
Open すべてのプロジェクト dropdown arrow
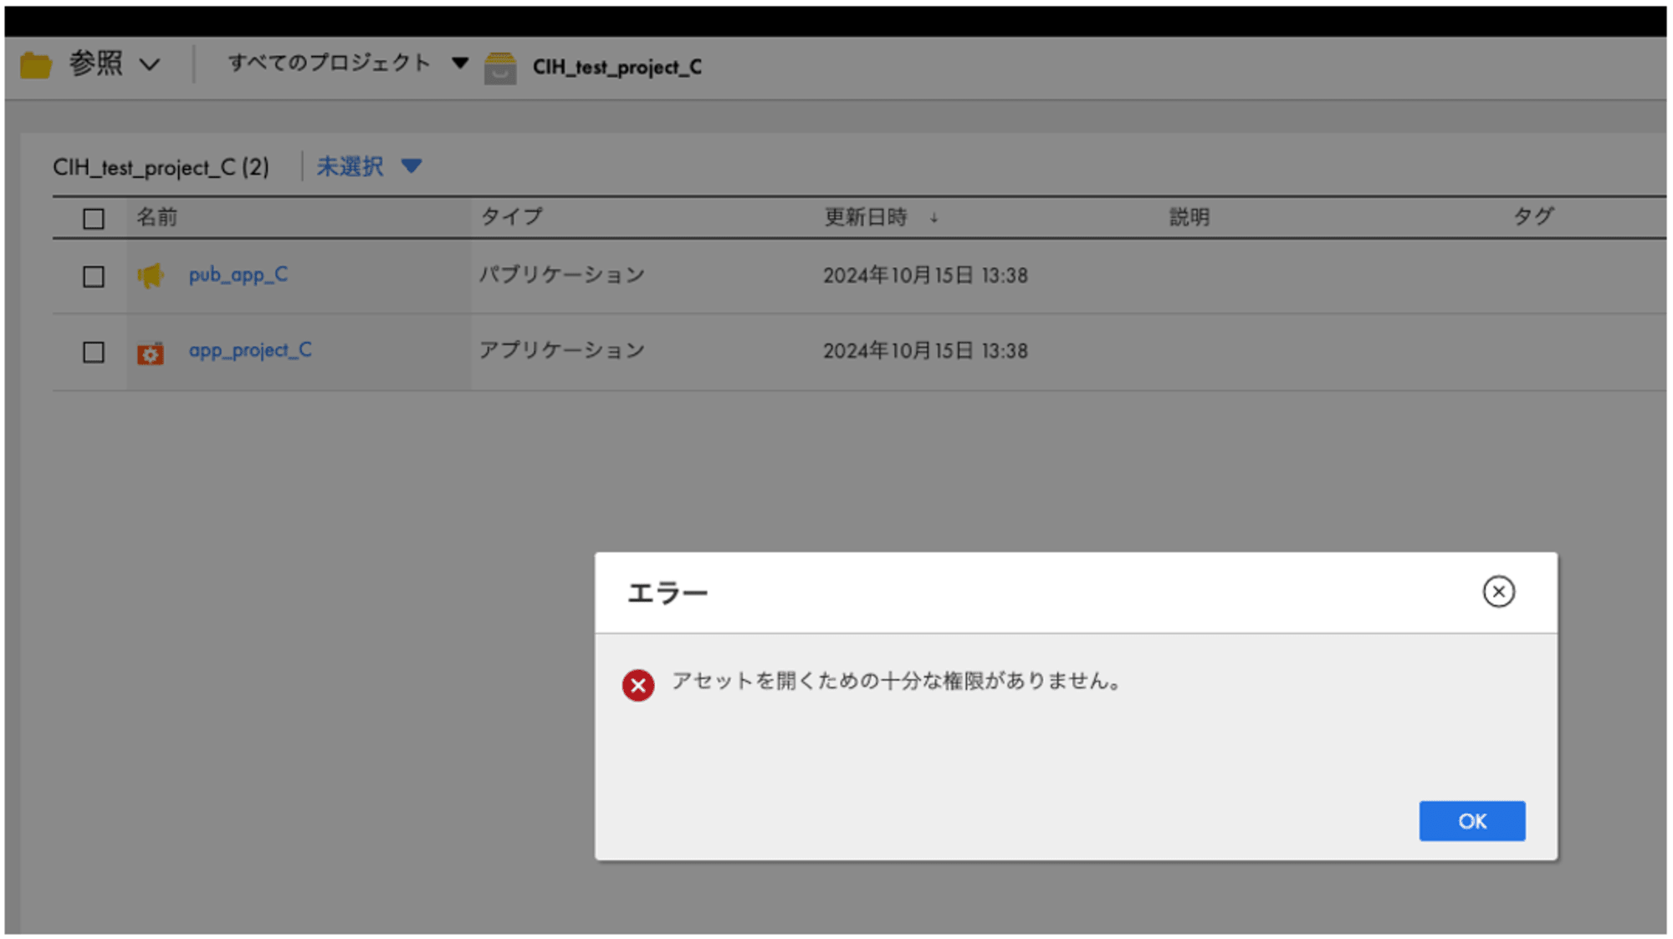pos(459,63)
